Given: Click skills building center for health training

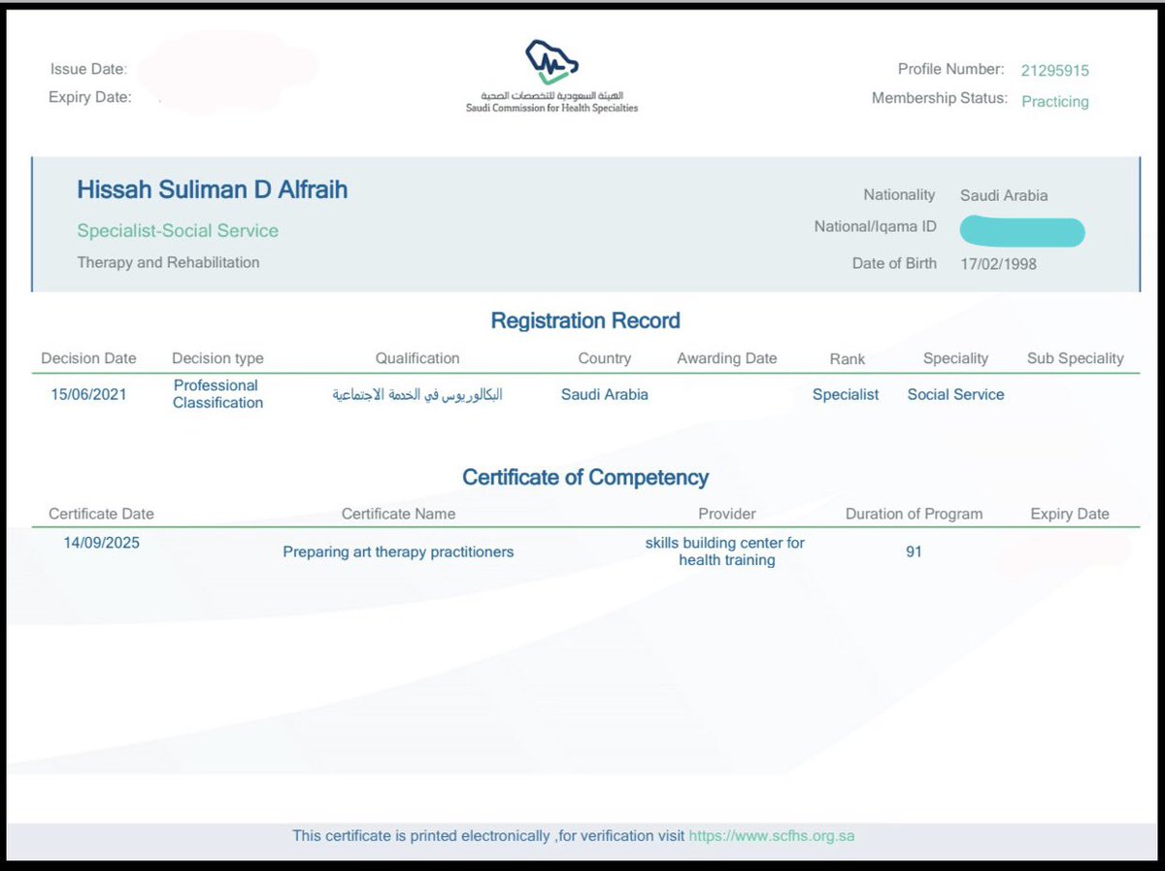Looking at the screenshot, I should 726,552.
